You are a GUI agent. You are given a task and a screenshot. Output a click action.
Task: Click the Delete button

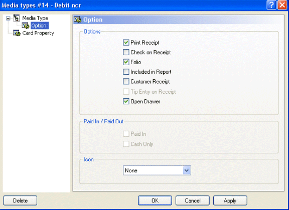[x=20, y=200]
